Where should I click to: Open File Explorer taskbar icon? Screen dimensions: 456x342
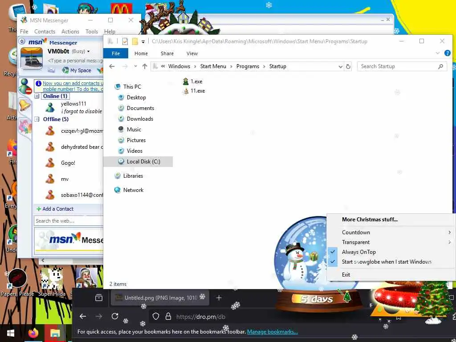(55, 333)
